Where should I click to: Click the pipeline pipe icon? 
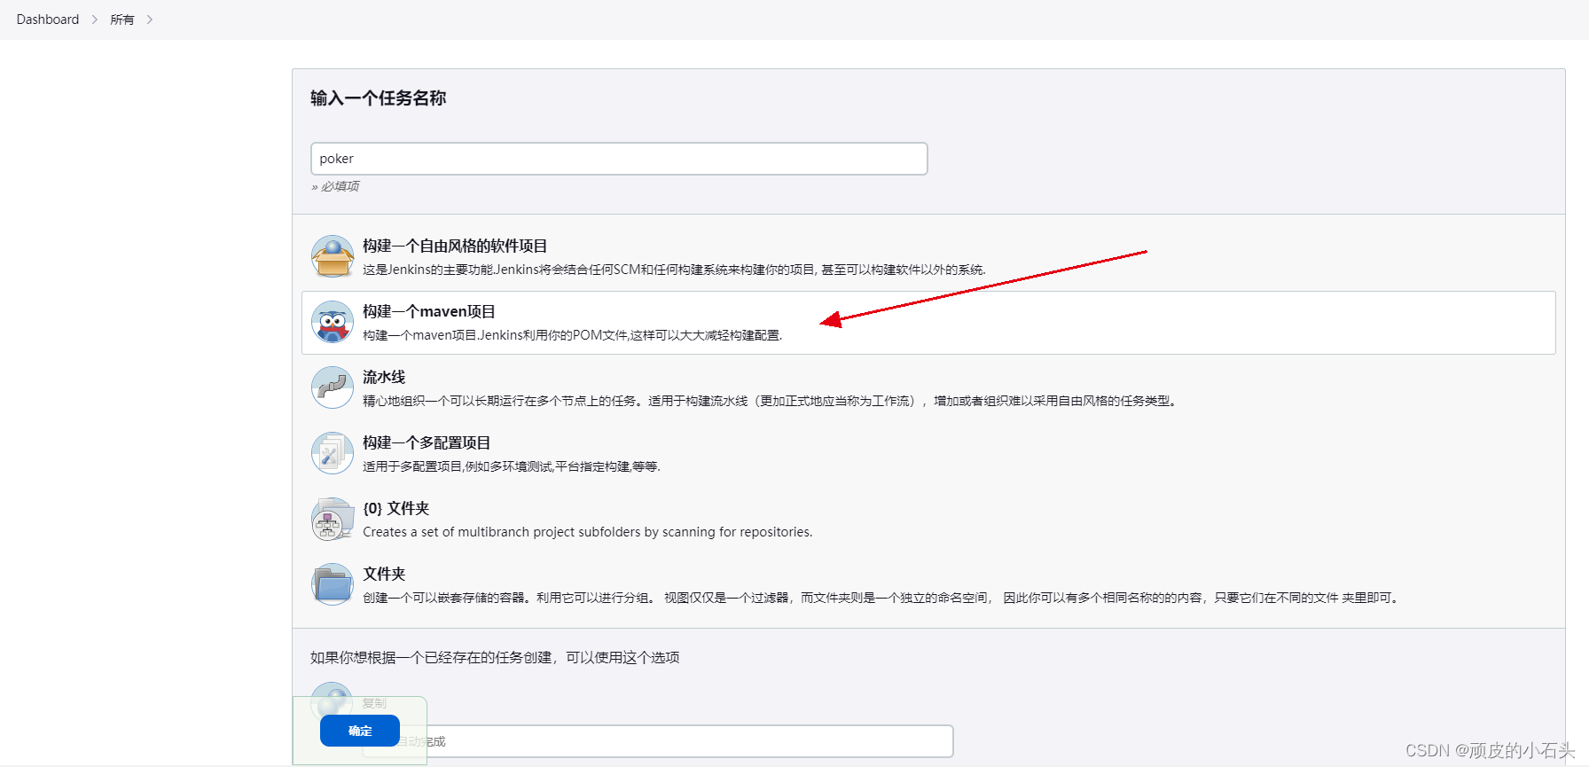[333, 387]
